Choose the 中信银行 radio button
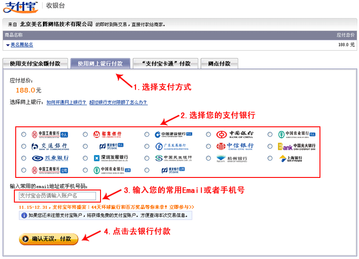This screenshot has height=259, width=359. point(208,146)
